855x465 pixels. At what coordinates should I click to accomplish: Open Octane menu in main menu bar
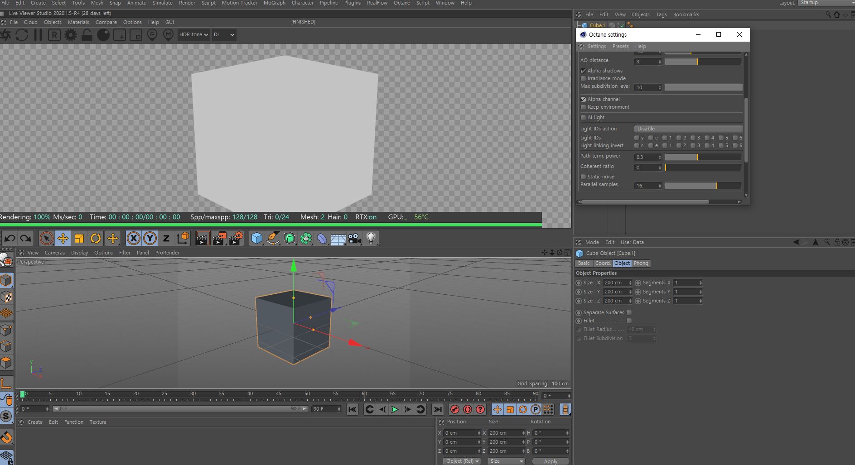point(401,3)
